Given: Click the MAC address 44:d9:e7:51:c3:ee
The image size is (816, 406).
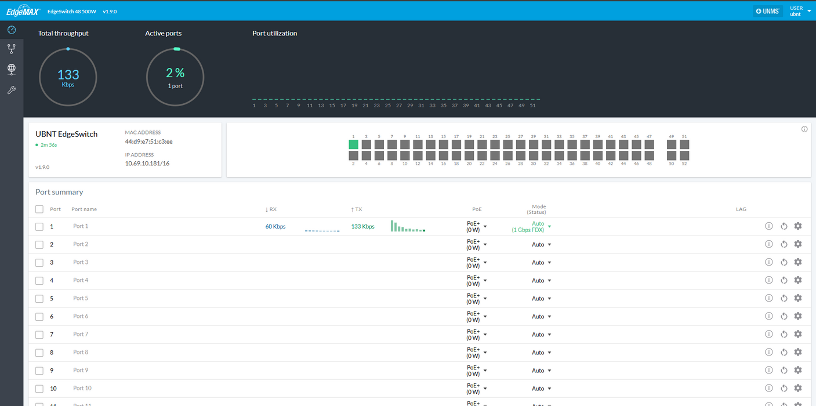Looking at the screenshot, I should coord(148,141).
